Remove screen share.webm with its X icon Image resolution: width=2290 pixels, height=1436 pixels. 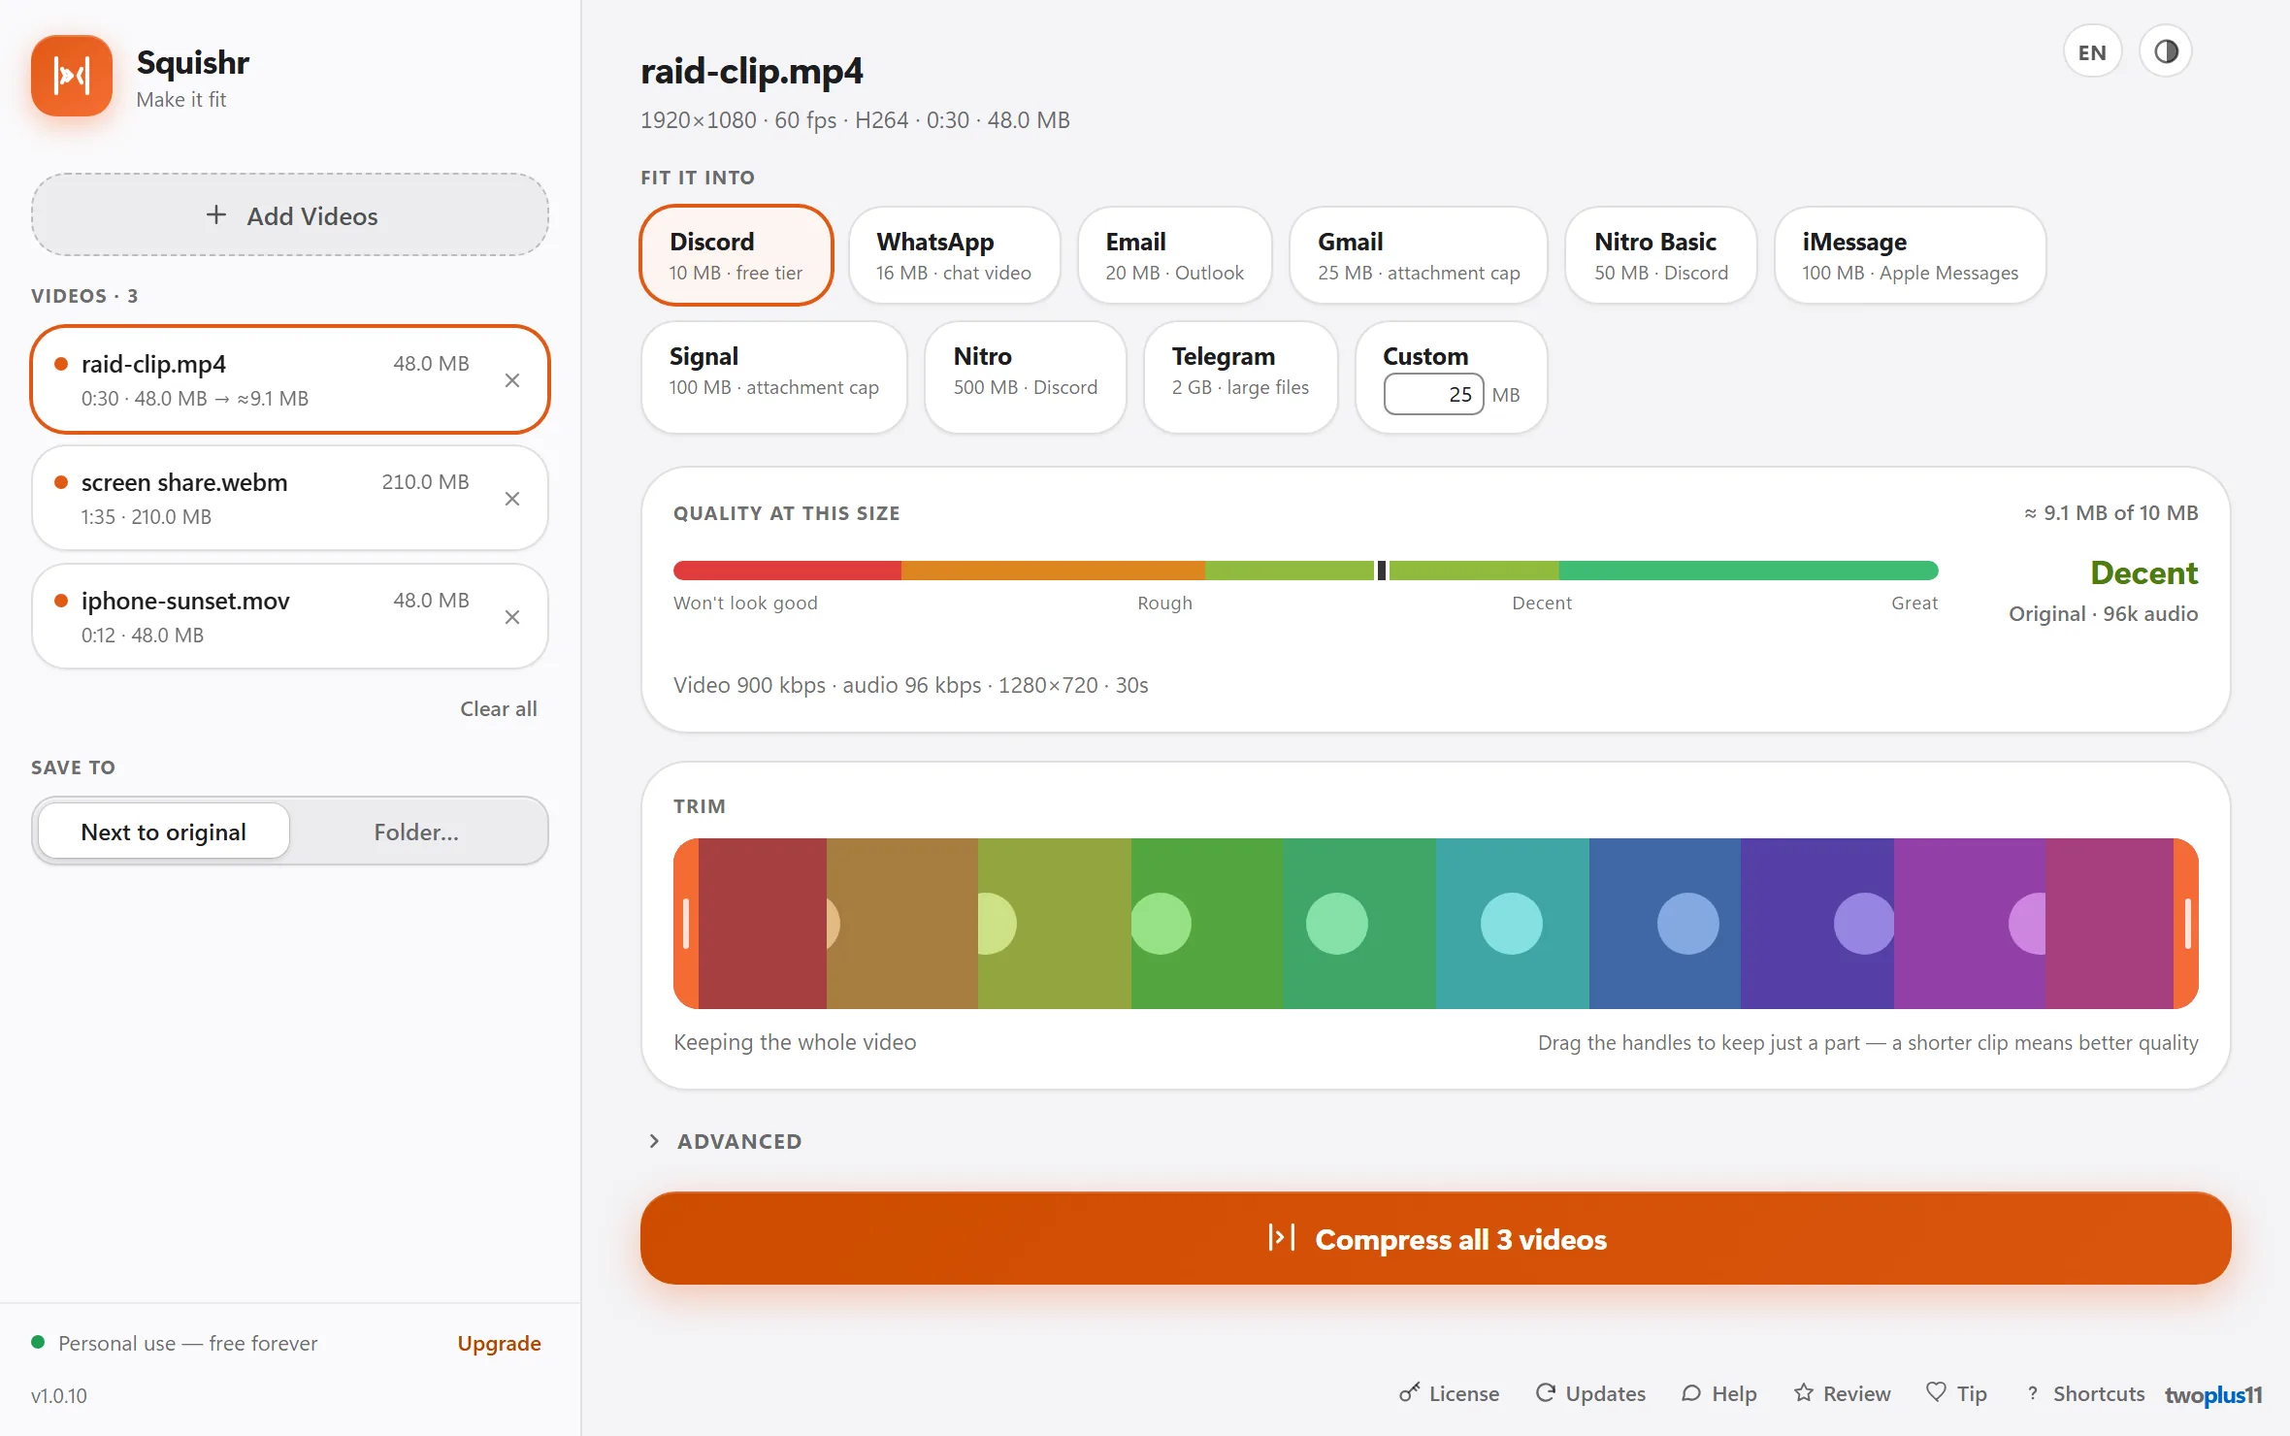tap(512, 499)
